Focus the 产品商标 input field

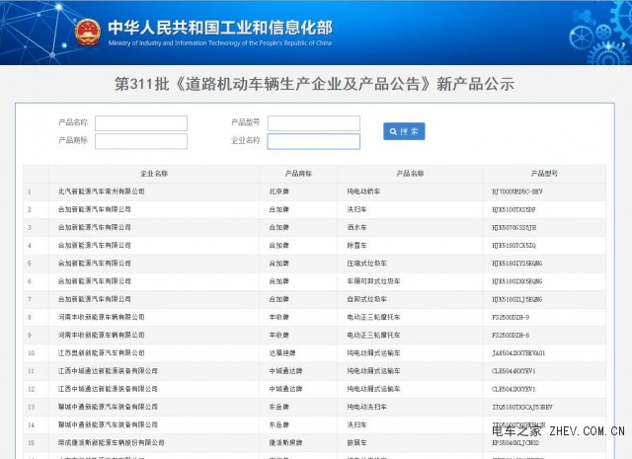(141, 141)
